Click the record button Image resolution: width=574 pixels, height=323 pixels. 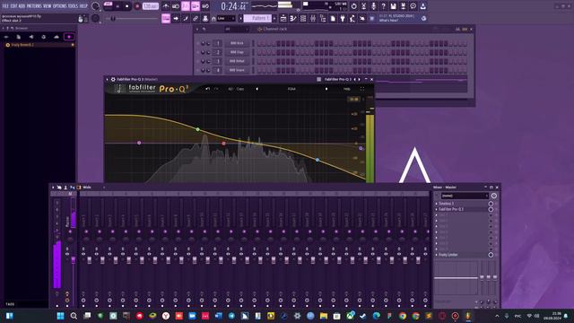coord(137,6)
